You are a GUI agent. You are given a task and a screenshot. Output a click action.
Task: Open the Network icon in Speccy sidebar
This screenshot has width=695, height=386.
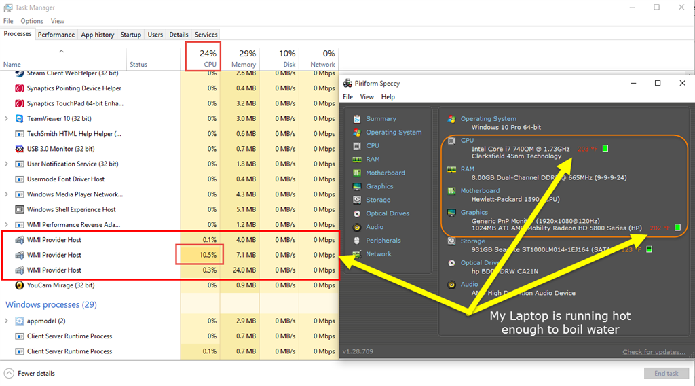[x=357, y=254]
